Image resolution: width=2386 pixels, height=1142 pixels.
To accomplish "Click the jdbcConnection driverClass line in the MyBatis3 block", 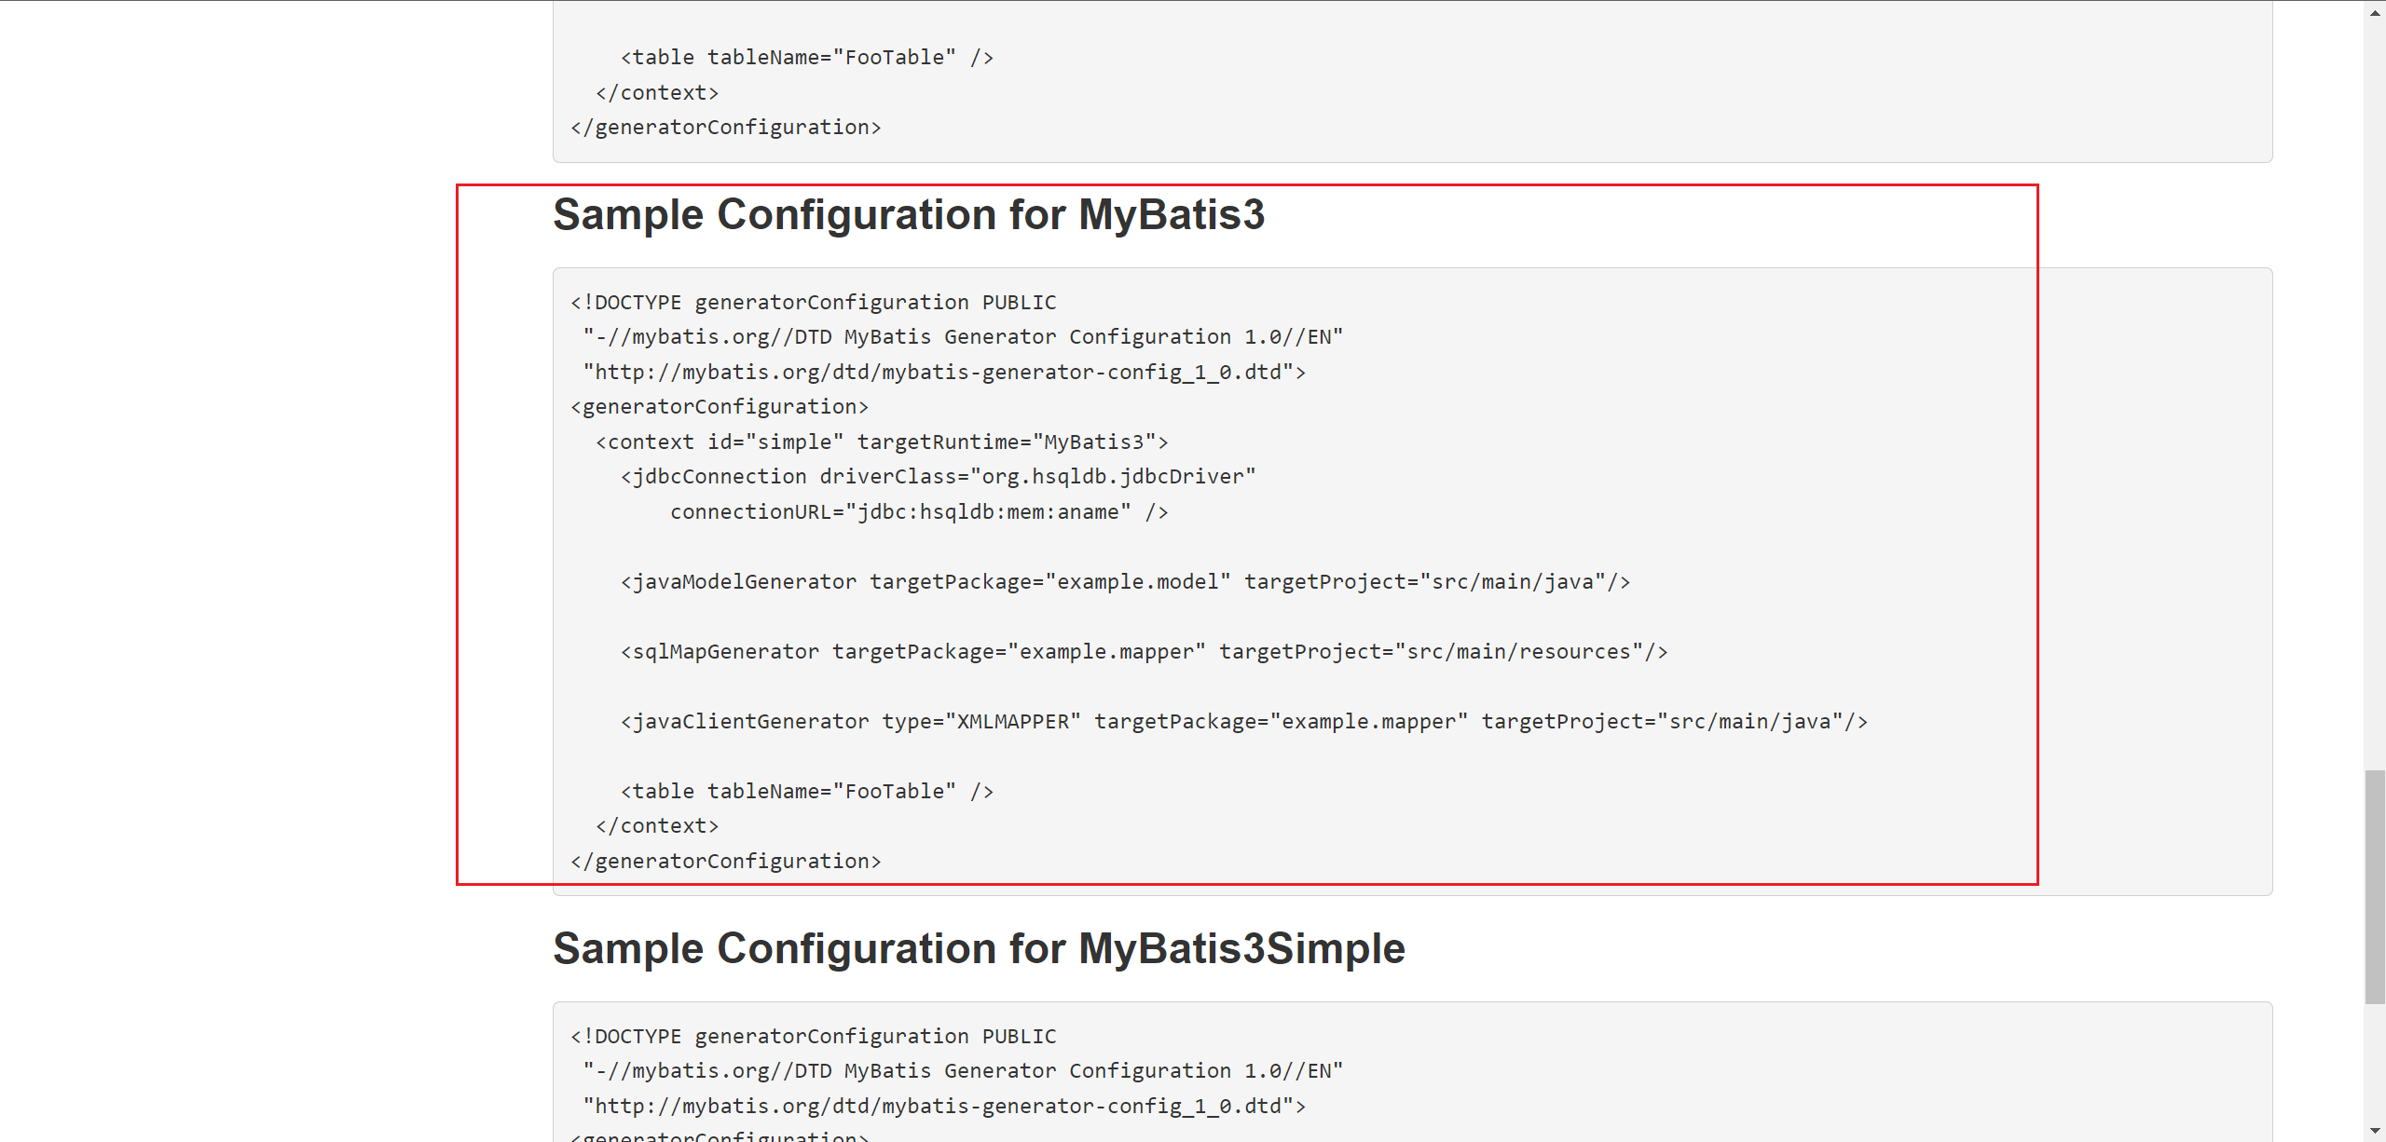I will click(939, 477).
